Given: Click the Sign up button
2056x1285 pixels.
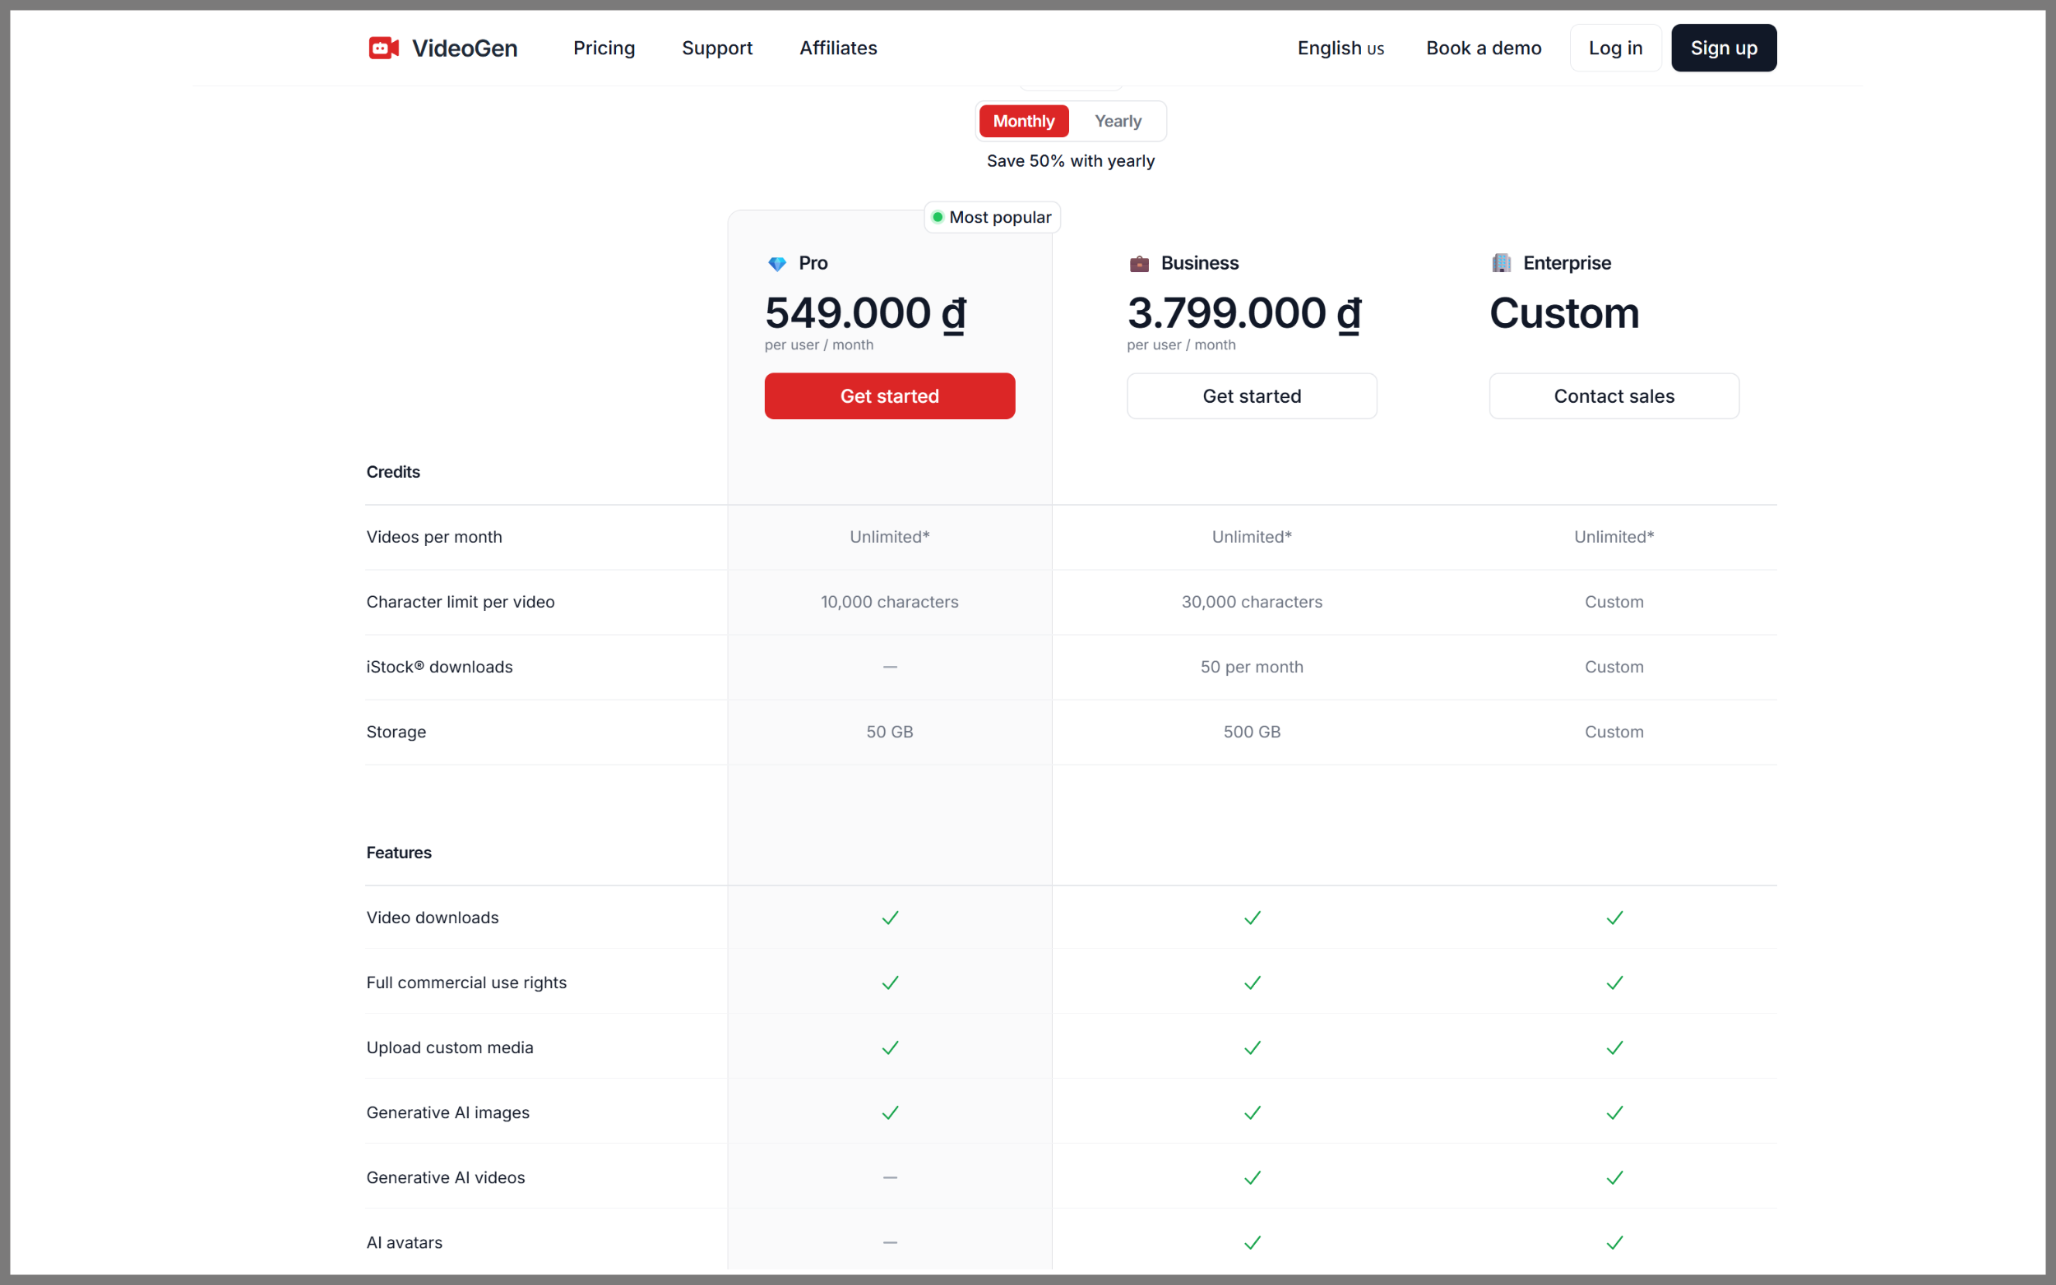Looking at the screenshot, I should coord(1723,48).
